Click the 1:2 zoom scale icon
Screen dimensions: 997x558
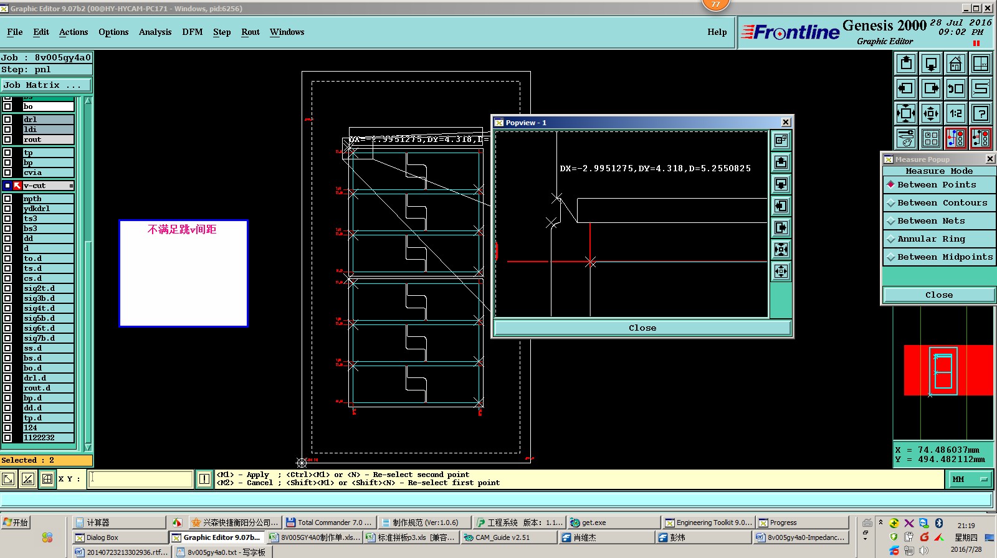pos(955,113)
